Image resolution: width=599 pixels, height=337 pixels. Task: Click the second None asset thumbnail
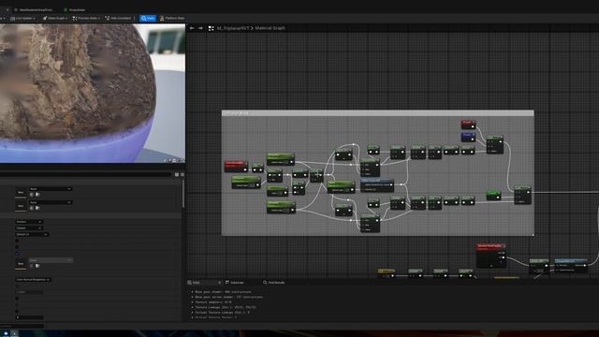(x=21, y=206)
